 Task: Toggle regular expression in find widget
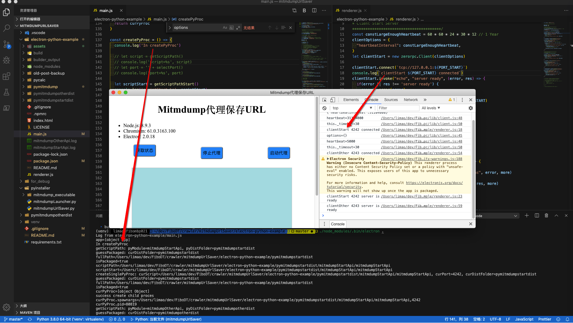(238, 28)
